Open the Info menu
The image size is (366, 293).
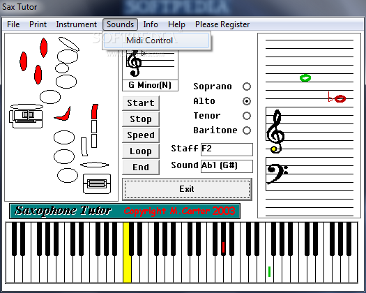point(151,24)
